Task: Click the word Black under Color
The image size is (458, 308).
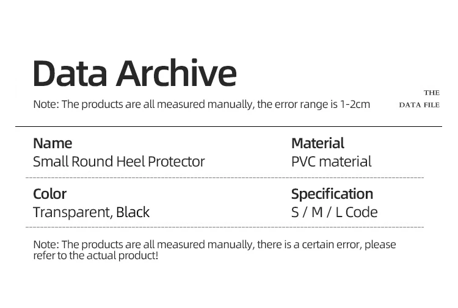Action: [133, 212]
